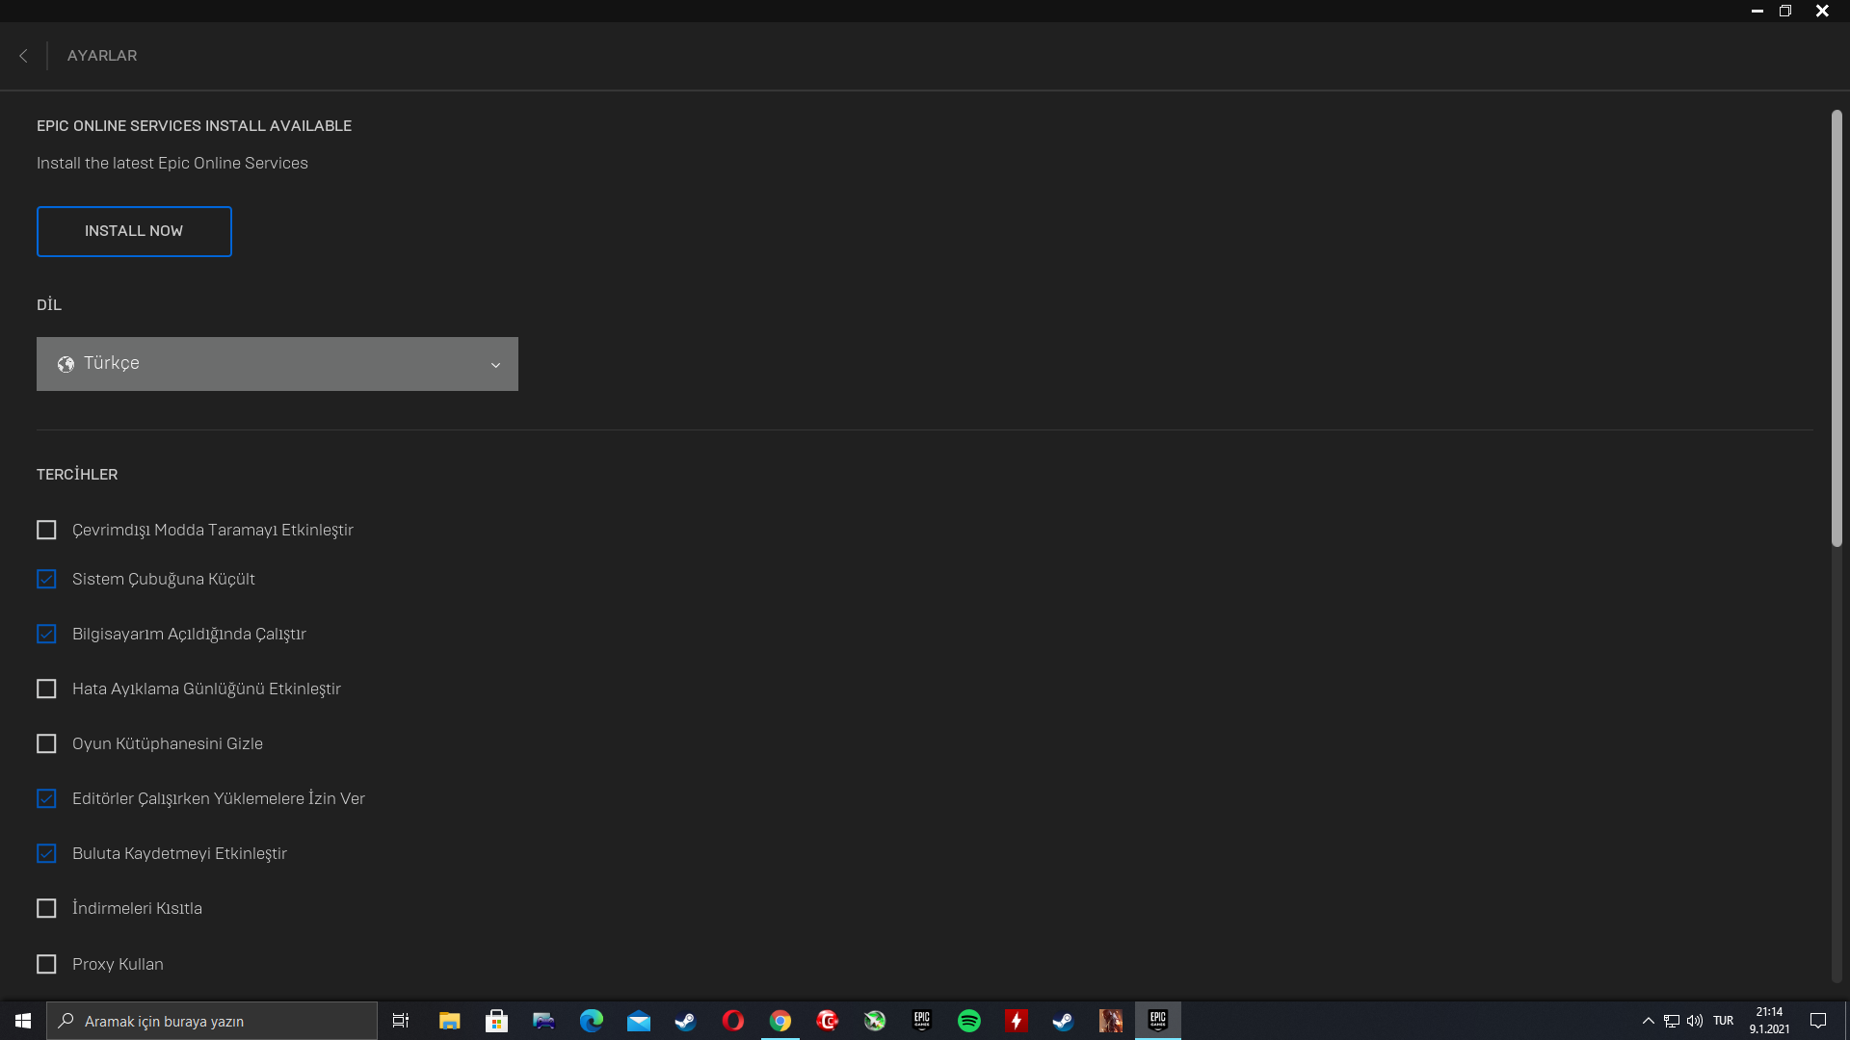The image size is (1850, 1040).
Task: Enable Çevrimdışı Modda Taramayı Etkinleştir checkbox
Action: point(46,530)
